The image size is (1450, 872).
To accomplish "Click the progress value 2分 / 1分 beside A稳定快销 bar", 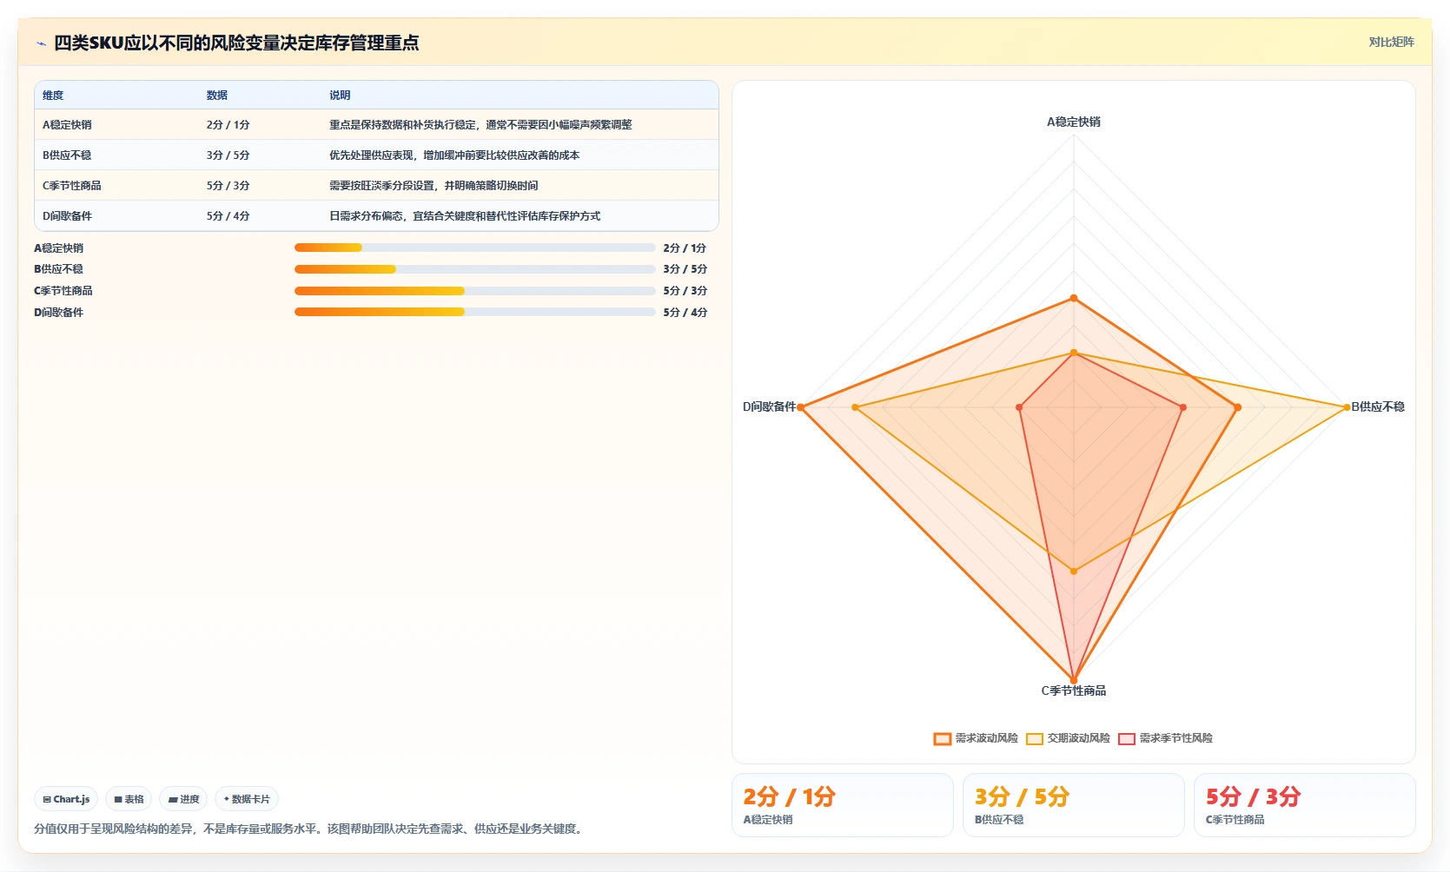I will 685,248.
